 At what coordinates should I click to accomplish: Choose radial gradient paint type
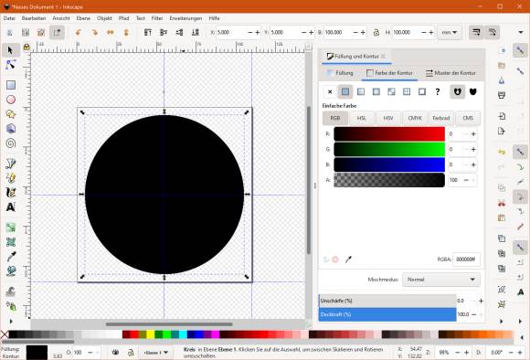click(376, 91)
